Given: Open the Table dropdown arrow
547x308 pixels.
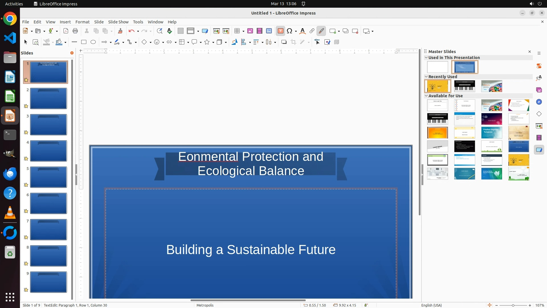Looking at the screenshot, I should (x=244, y=31).
